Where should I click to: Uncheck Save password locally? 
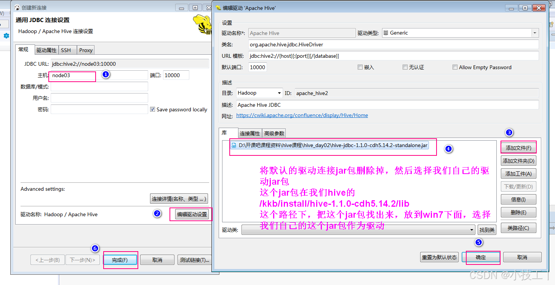pos(153,109)
